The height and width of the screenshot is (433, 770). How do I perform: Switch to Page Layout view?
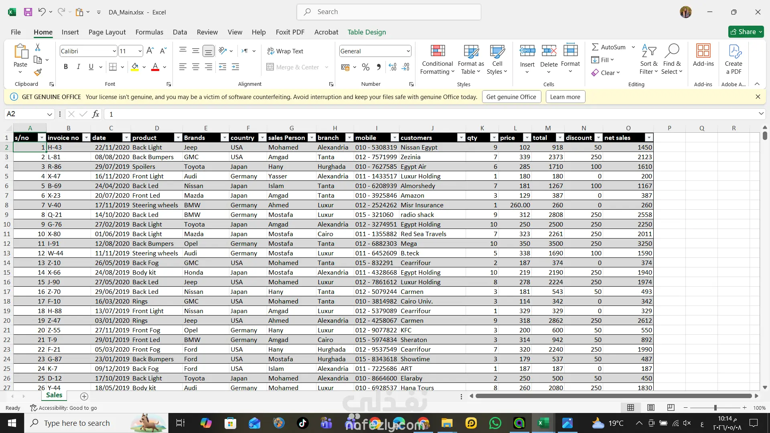click(x=651, y=408)
